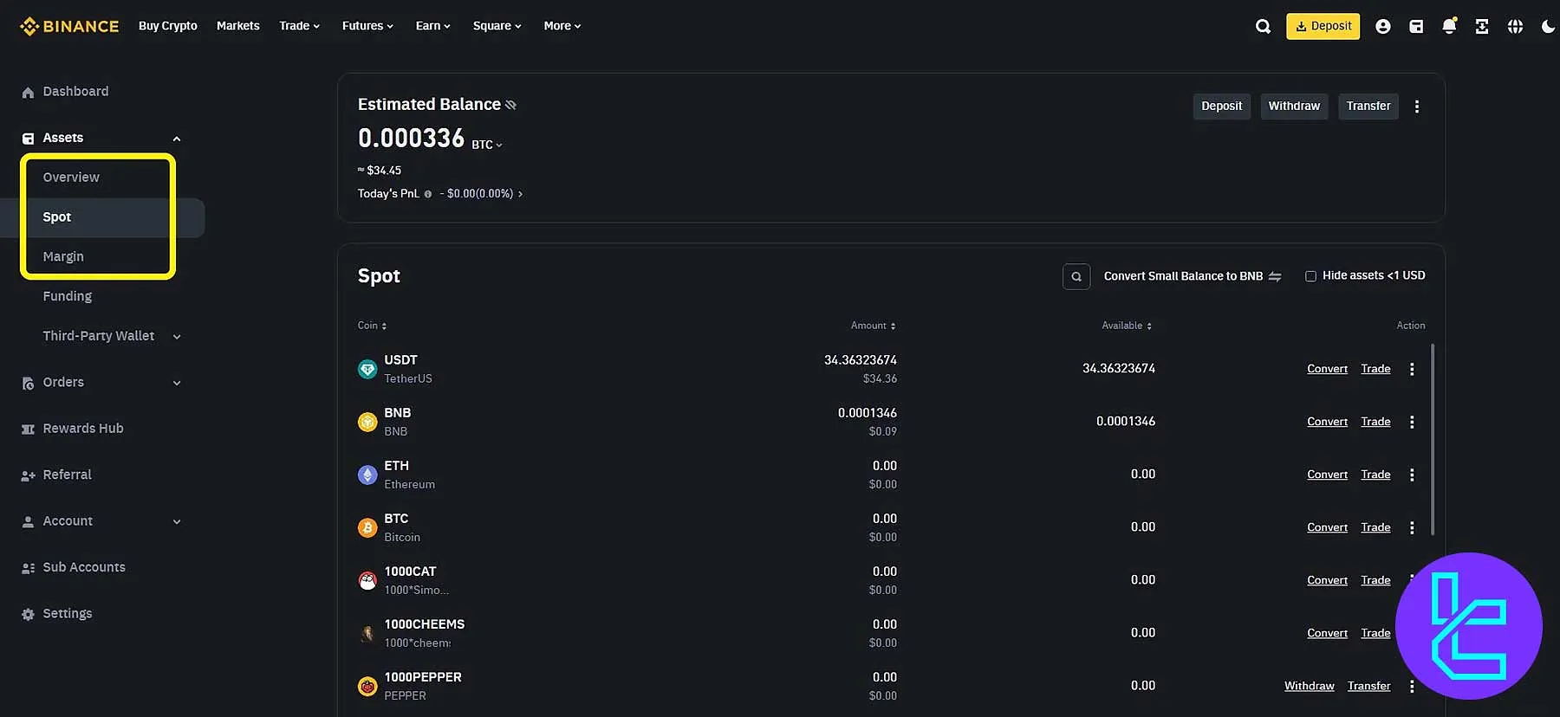Click Trade link for BNB row
This screenshot has height=717, width=1560.
(1375, 422)
